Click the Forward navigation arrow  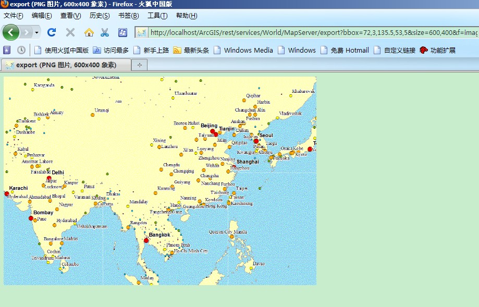coord(27,32)
